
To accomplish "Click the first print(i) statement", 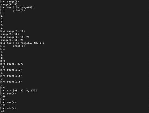I will [x=19, y=10].
